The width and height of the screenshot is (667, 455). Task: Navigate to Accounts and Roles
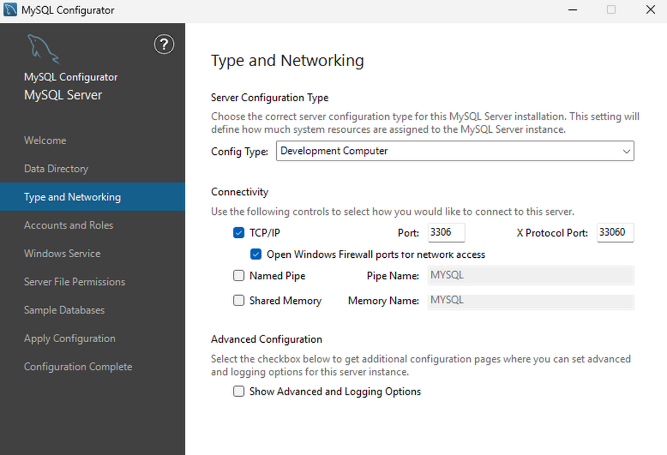pyautogui.click(x=92, y=226)
